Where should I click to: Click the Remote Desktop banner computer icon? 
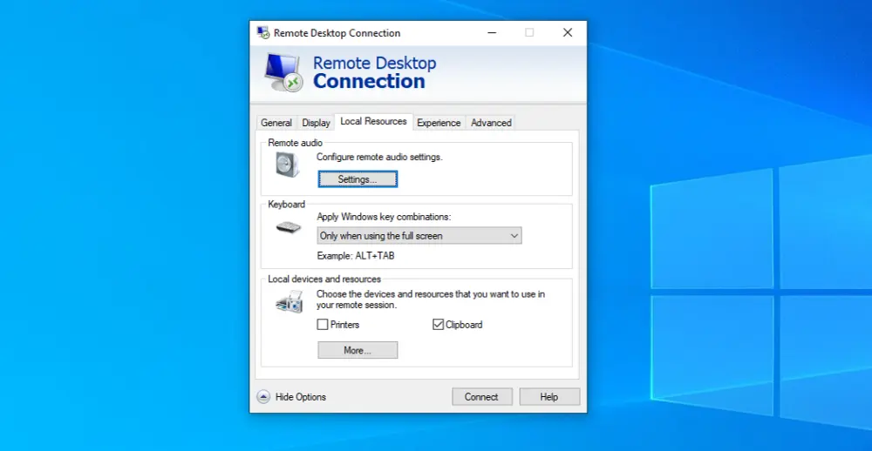(x=283, y=72)
